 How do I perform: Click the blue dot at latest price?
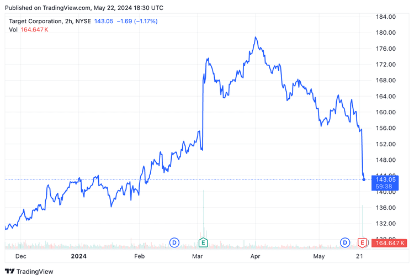[364, 179]
